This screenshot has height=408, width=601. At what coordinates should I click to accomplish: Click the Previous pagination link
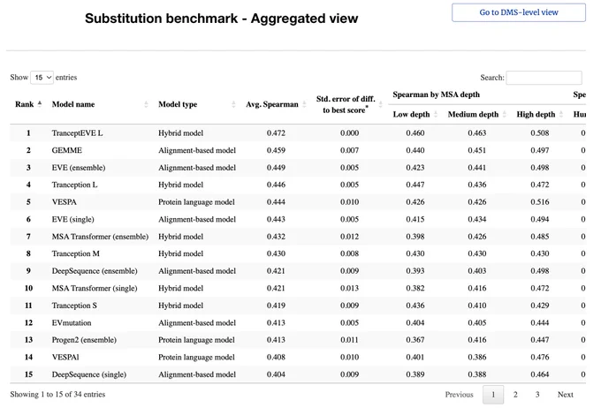(459, 394)
